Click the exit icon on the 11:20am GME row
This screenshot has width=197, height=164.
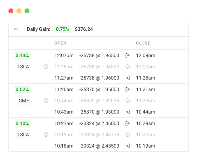coord(128,89)
